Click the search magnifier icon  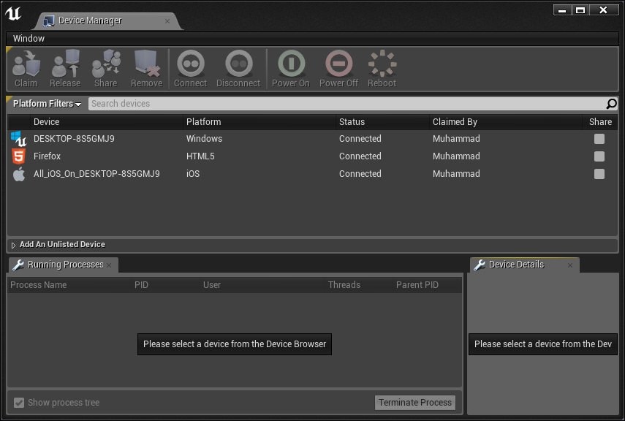(x=611, y=104)
